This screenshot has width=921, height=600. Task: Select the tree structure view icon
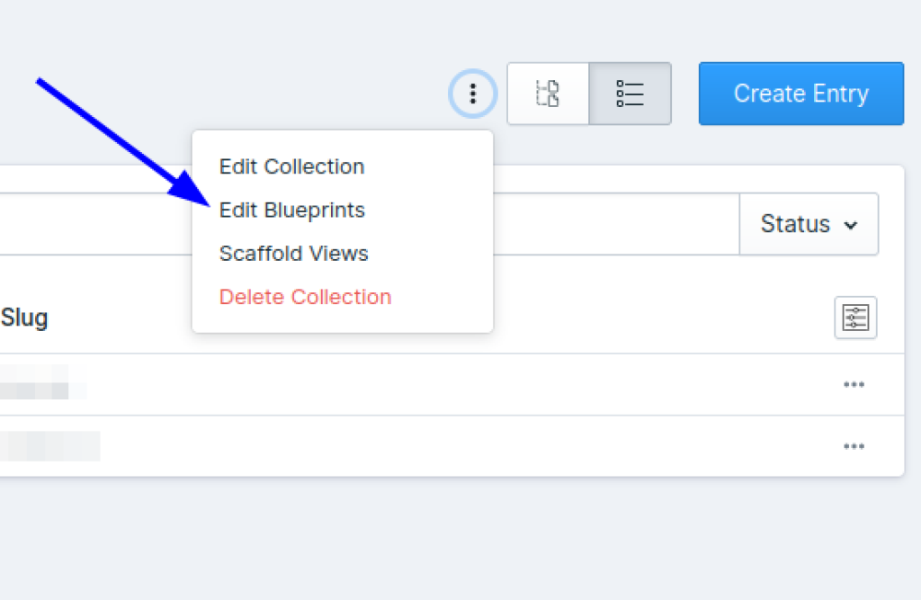549,94
